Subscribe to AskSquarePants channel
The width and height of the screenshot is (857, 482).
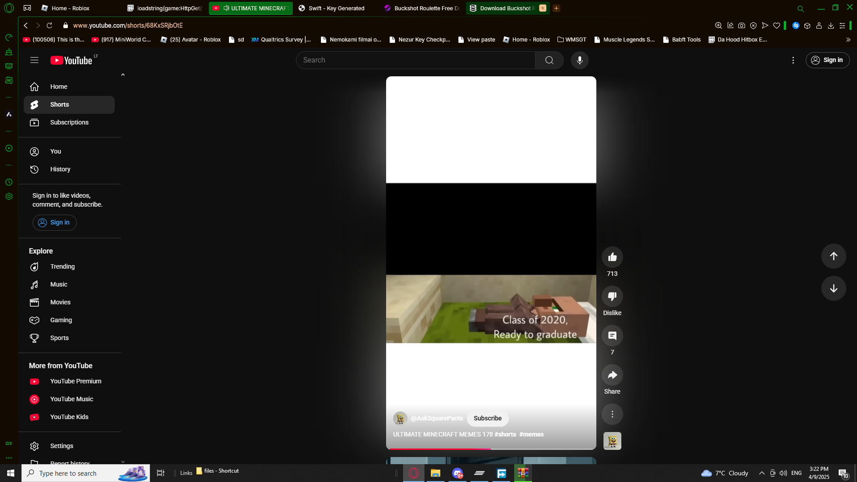tap(487, 419)
